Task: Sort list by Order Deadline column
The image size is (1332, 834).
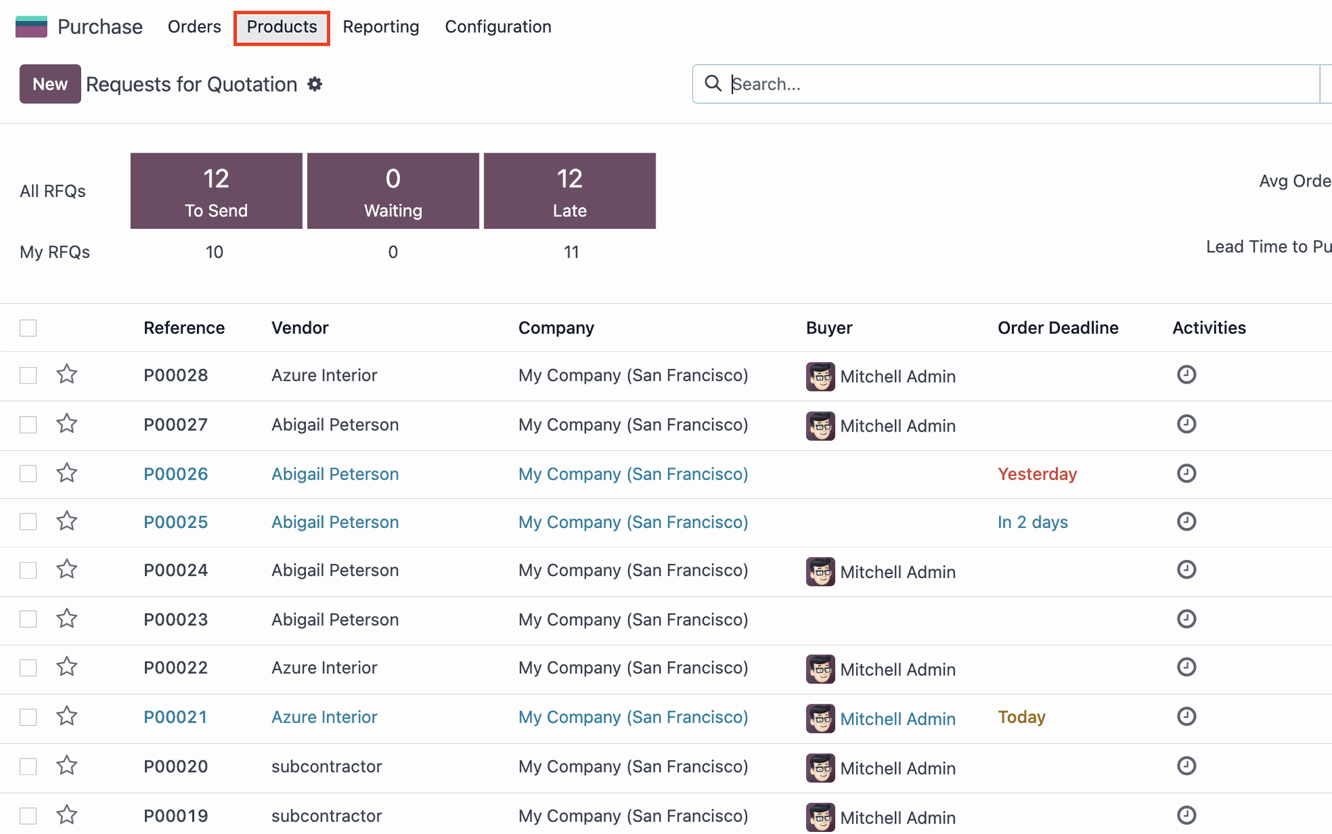Action: tap(1057, 327)
